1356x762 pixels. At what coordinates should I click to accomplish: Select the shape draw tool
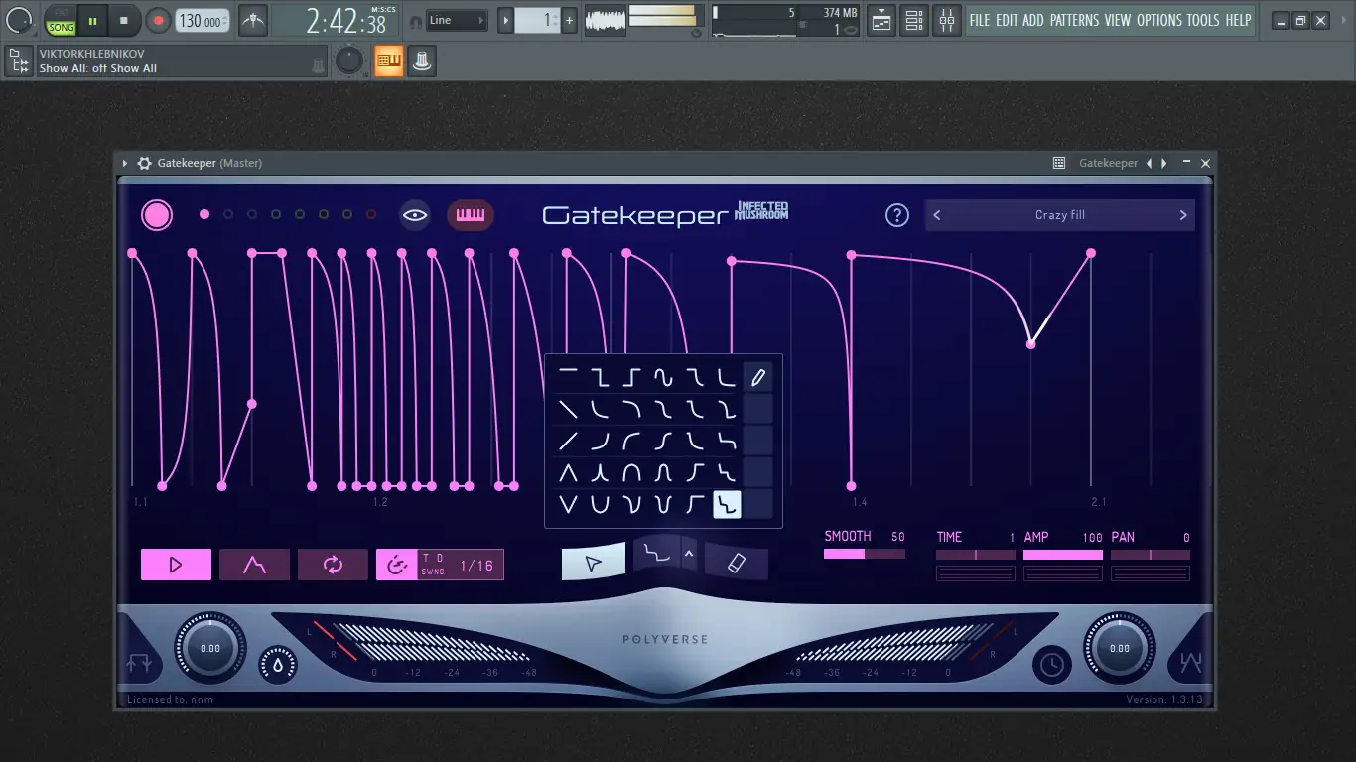coord(656,554)
